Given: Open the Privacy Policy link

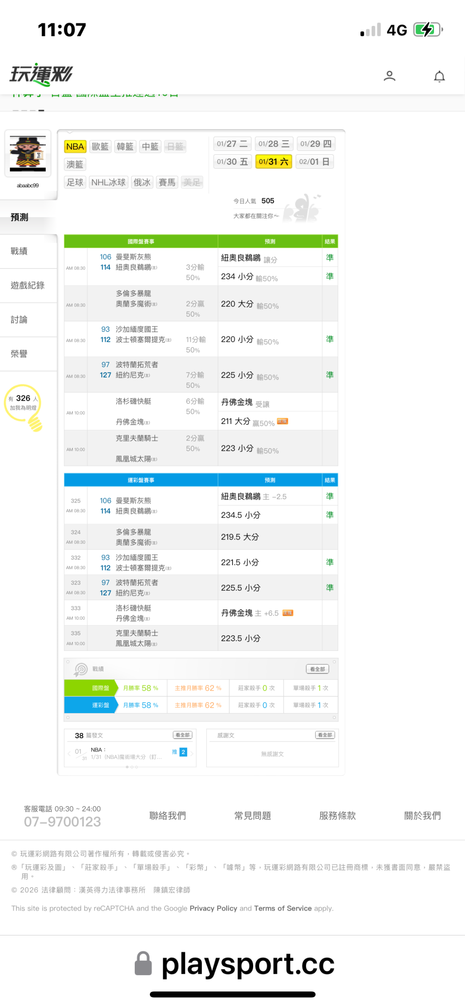Looking at the screenshot, I should [x=213, y=908].
